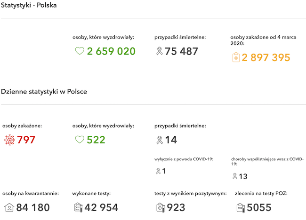Click the ribbon icon next to 75 487
The height and width of the screenshot is (220, 306).
coord(159,51)
